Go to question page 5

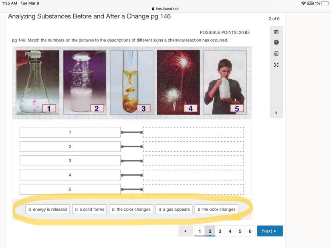(x=240, y=231)
